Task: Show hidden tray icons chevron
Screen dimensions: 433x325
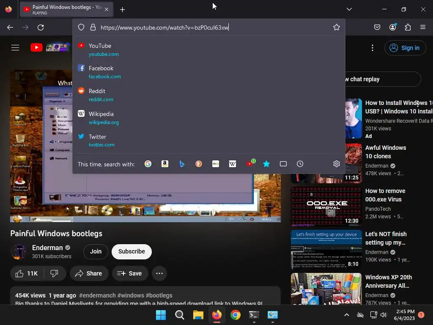Action: click(x=347, y=315)
